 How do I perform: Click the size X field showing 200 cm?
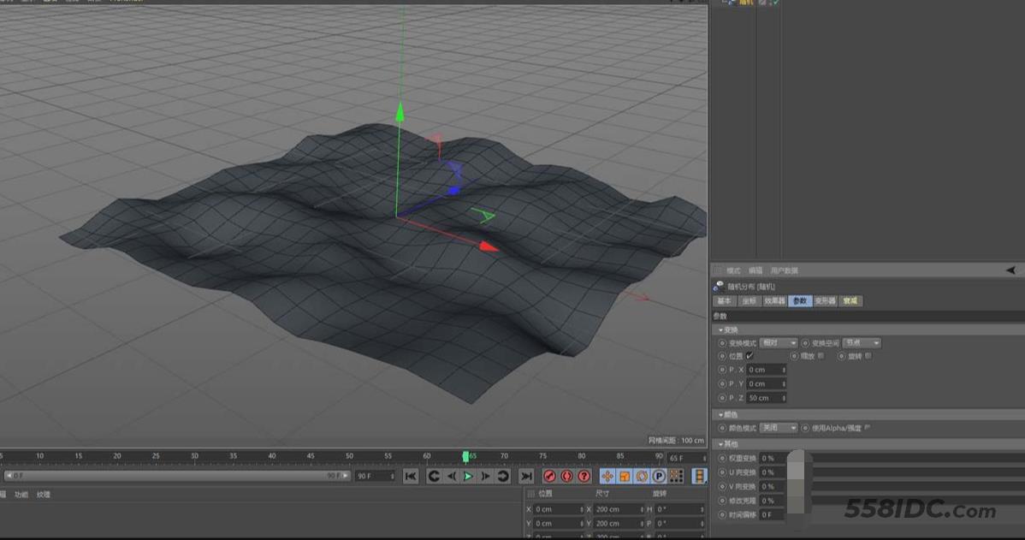pyautogui.click(x=618, y=509)
